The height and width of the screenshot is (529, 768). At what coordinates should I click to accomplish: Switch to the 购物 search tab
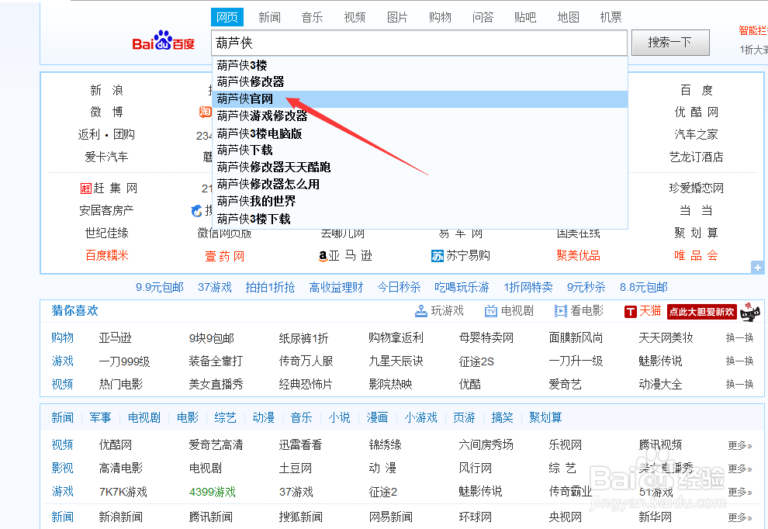tap(440, 17)
